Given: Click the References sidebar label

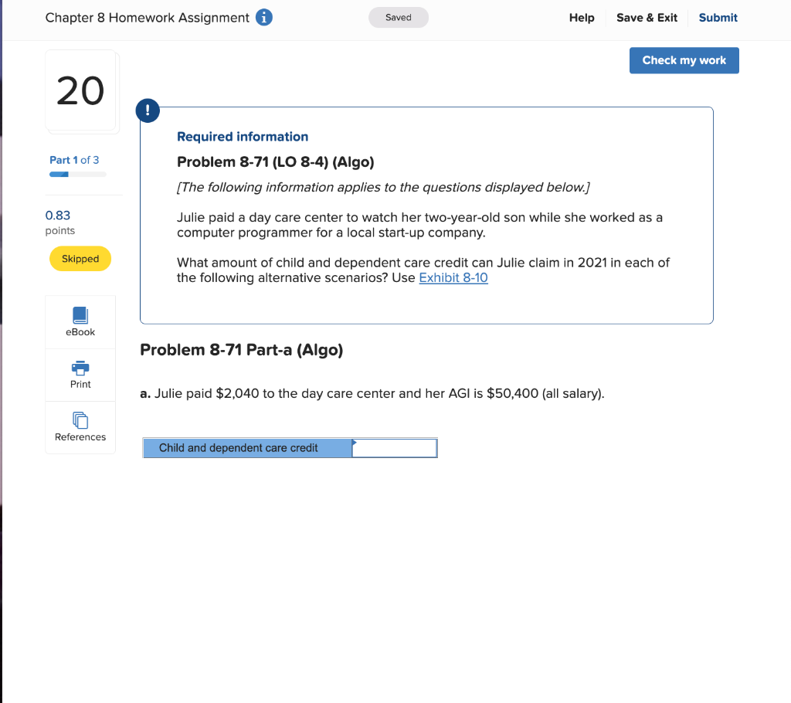Looking at the screenshot, I should pyautogui.click(x=80, y=436).
